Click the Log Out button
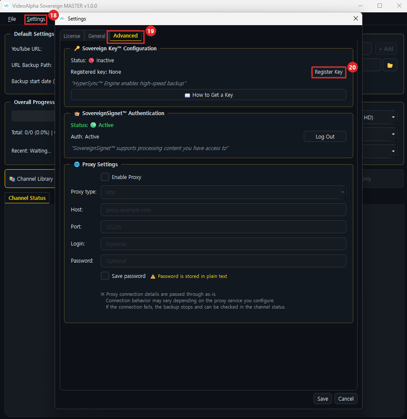The image size is (407, 419). [x=325, y=136]
